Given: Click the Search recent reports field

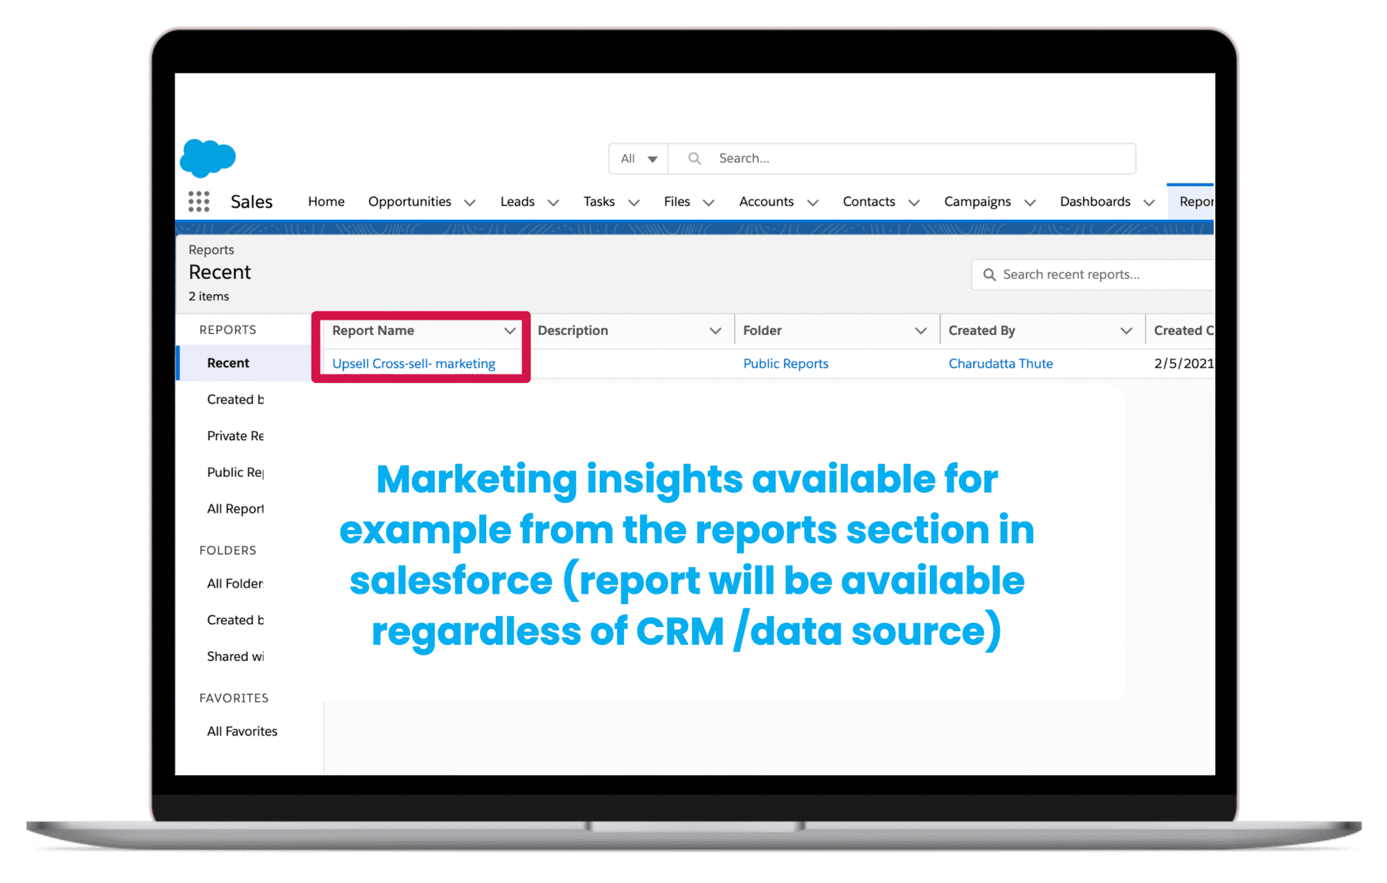Looking at the screenshot, I should tap(1093, 275).
